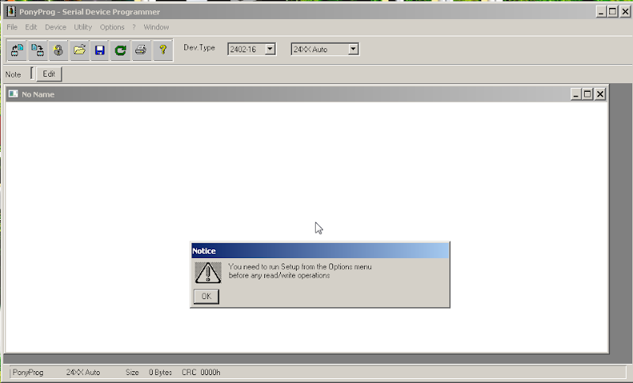Click the No Name window title bar

pos(307,94)
